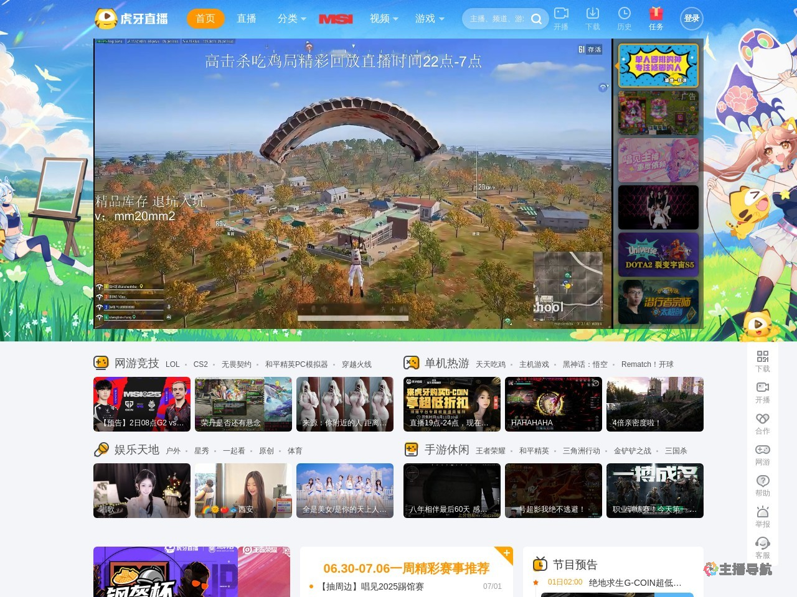The image size is (797, 597).
Task: Open the CS2 category link
Action: pos(200,364)
